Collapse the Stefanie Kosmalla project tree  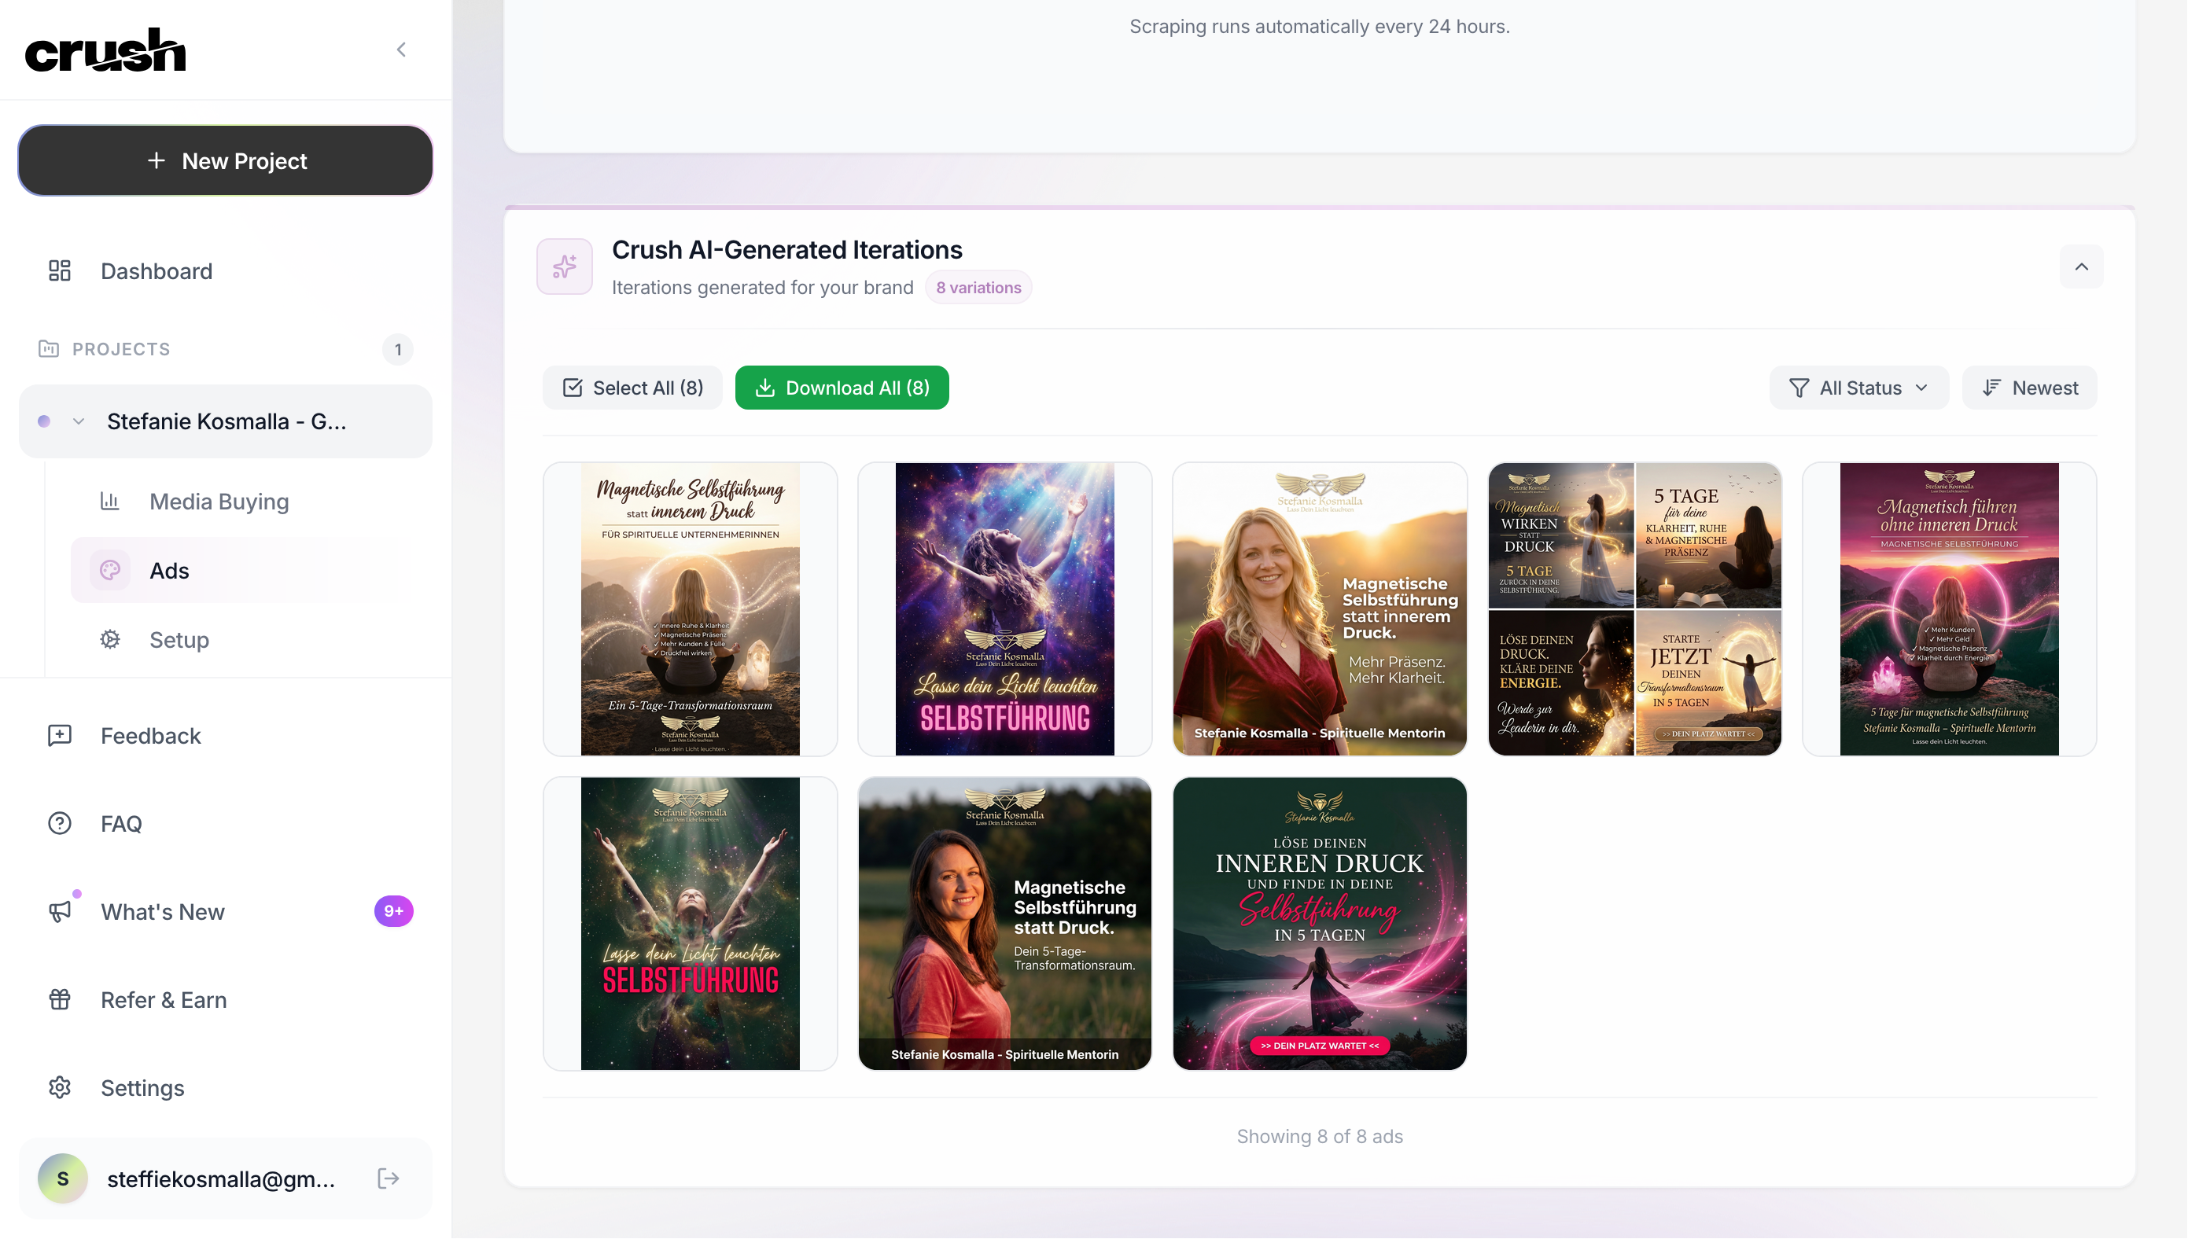[x=79, y=421]
